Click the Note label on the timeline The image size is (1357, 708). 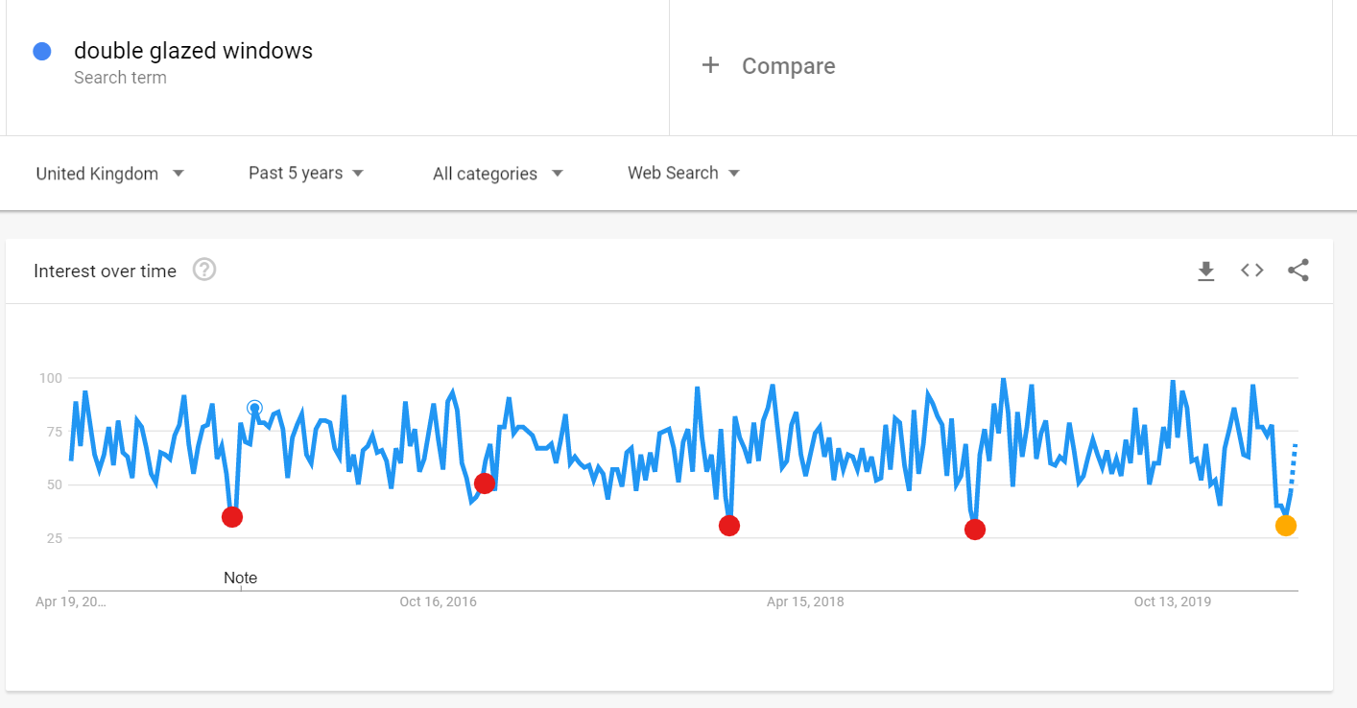(240, 578)
